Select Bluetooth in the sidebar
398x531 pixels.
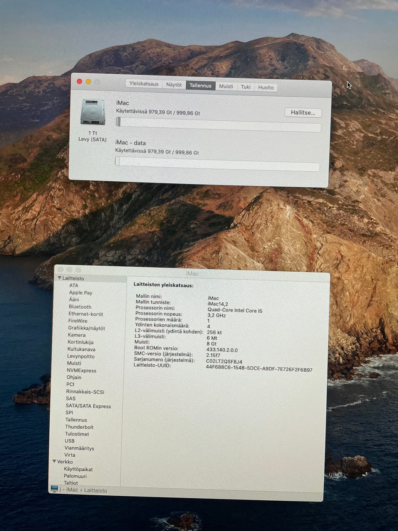pos(80,307)
